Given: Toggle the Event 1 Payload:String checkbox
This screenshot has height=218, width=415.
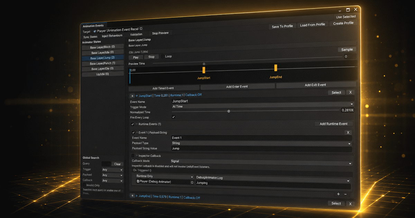Looking at the screenshot, I should (x=133, y=133).
